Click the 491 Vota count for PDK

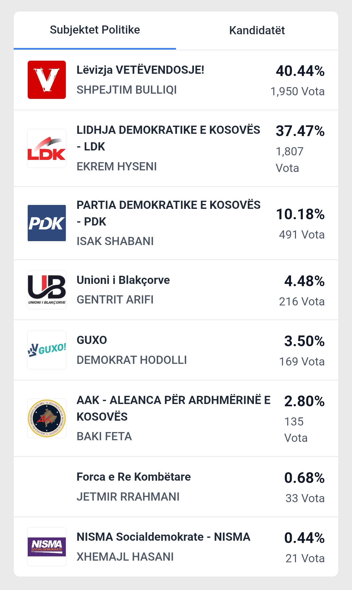click(x=301, y=235)
